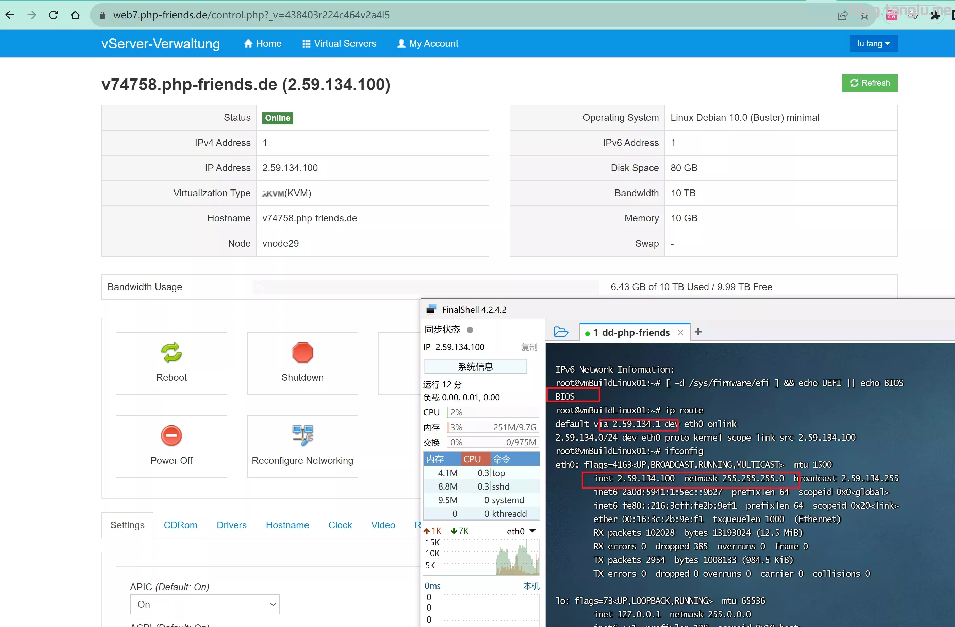Add a new FinalShell tab with plus
Image resolution: width=955 pixels, height=627 pixels.
tap(698, 332)
